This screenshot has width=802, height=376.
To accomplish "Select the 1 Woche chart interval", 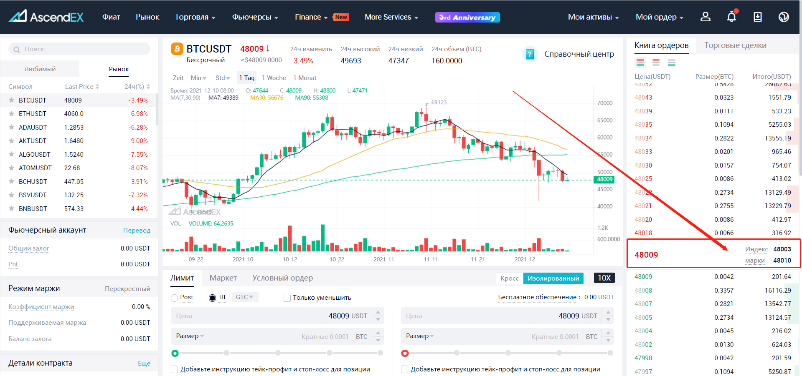I will point(274,78).
